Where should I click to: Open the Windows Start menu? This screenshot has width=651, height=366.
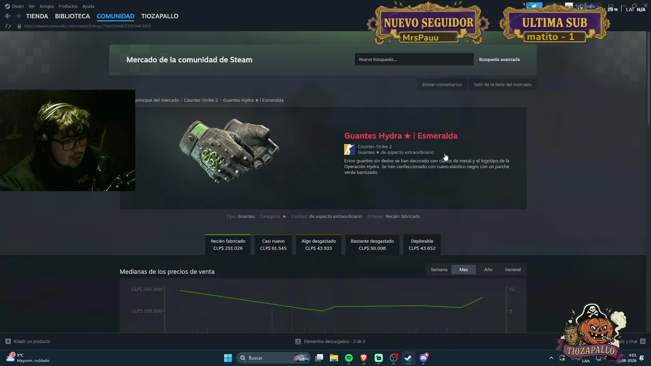coord(228,358)
